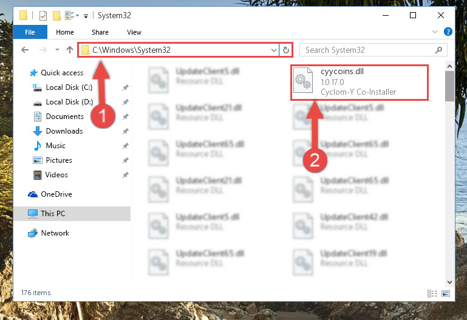Click the Properties checkmark in quick toolbar
This screenshot has width=467, height=320.
point(43,15)
